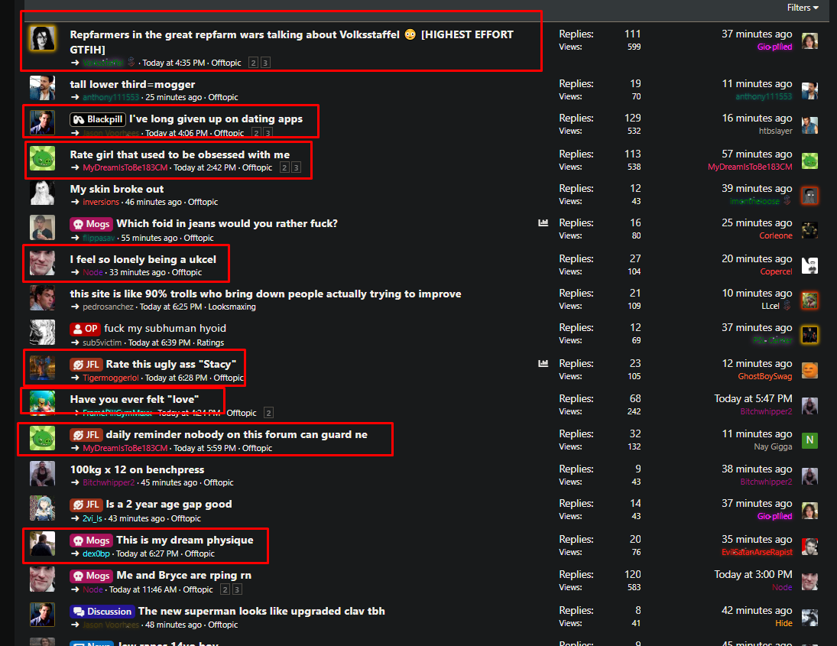Open author profile '2vi_ls'
This screenshot has width=837, height=646.
pos(92,518)
